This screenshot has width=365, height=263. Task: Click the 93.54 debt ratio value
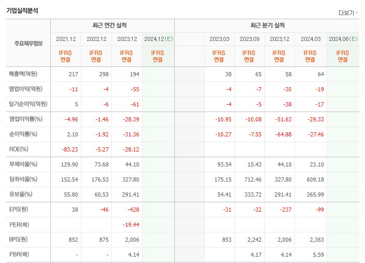[x=224, y=164]
